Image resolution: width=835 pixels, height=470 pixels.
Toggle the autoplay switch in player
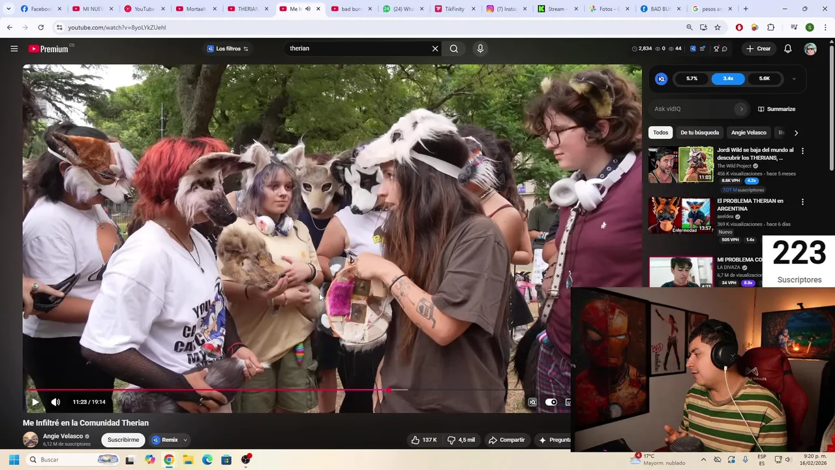(x=551, y=402)
